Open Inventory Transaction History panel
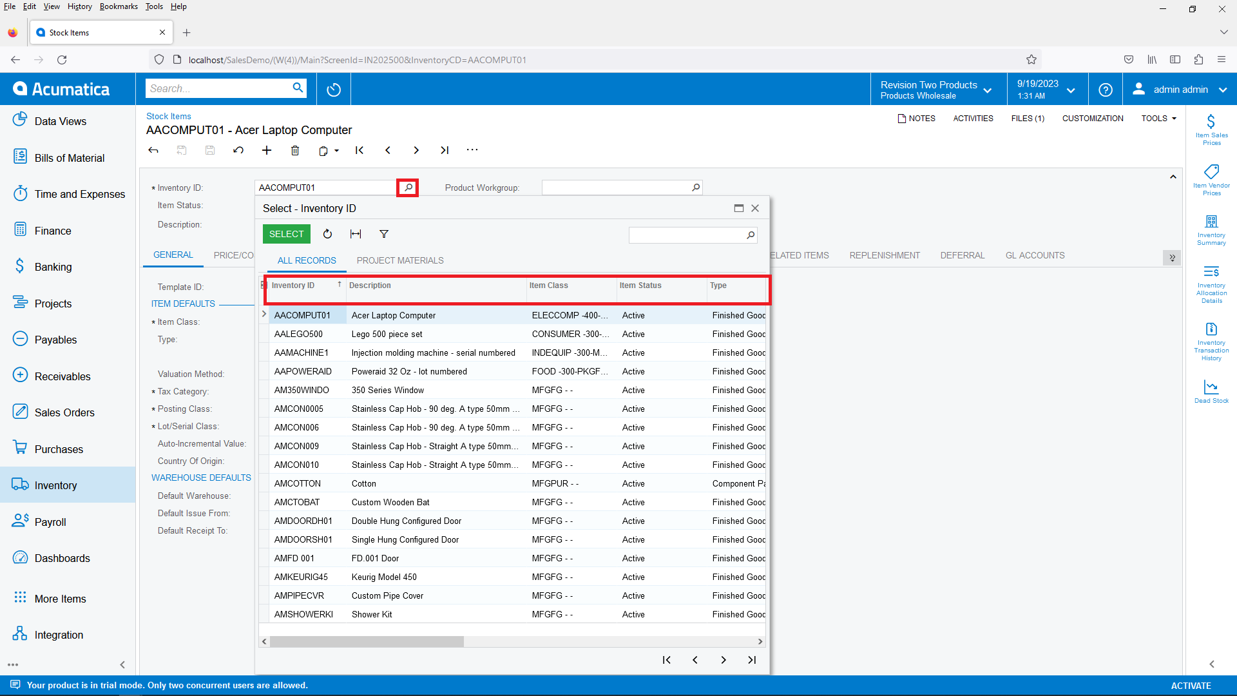 [x=1211, y=342]
